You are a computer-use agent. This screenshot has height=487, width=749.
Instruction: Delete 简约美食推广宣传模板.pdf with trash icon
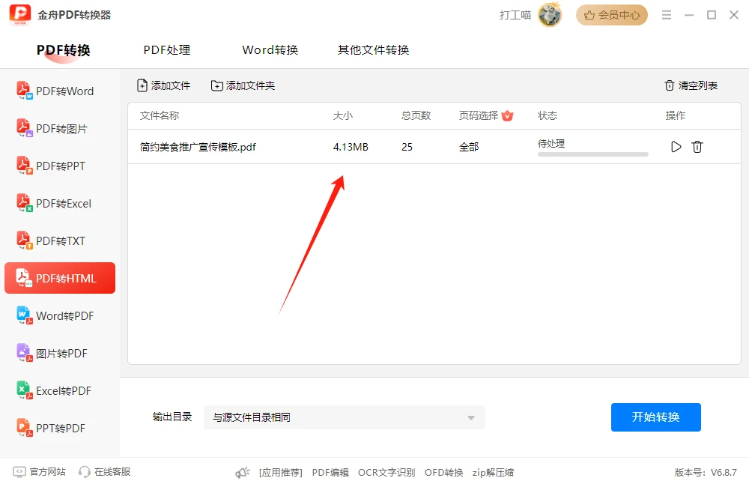click(697, 147)
